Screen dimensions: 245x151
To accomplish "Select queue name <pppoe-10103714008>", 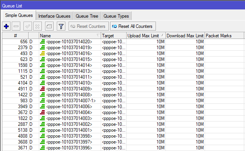I will [69, 95].
